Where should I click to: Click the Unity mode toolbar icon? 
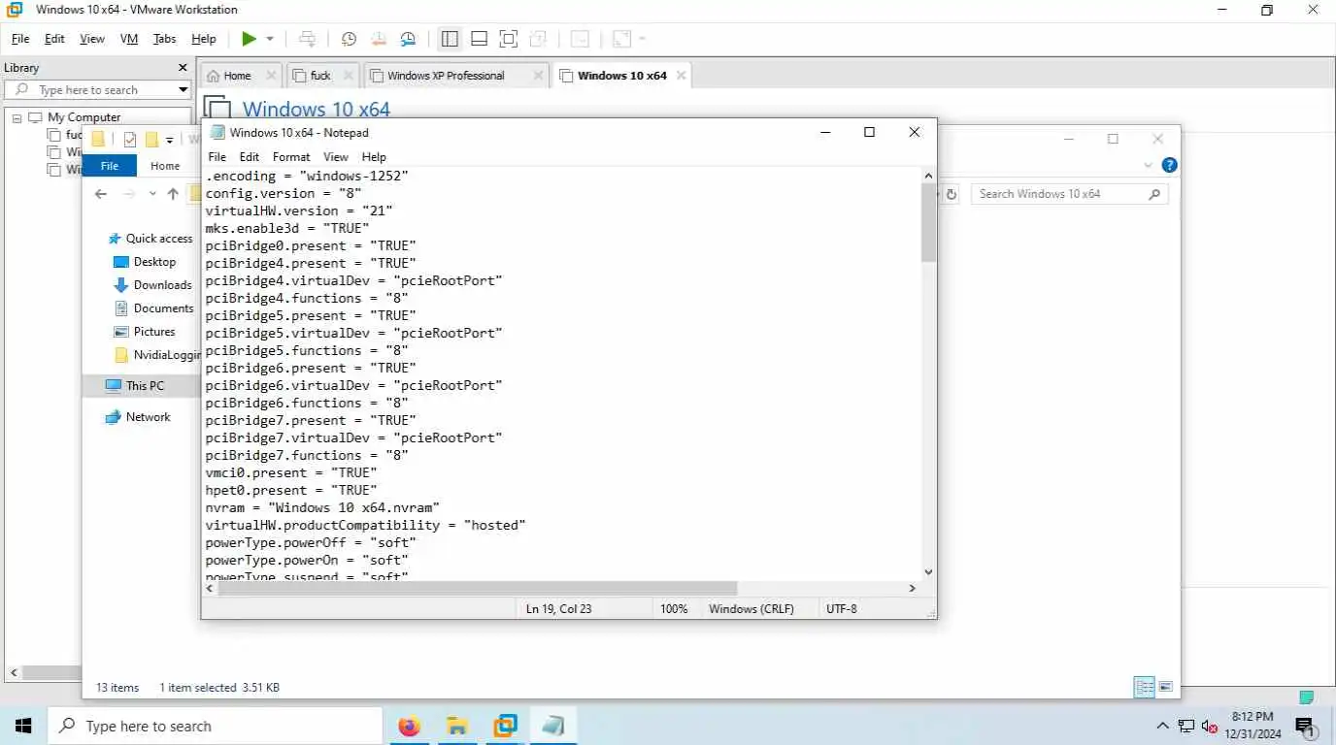pyautogui.click(x=538, y=39)
